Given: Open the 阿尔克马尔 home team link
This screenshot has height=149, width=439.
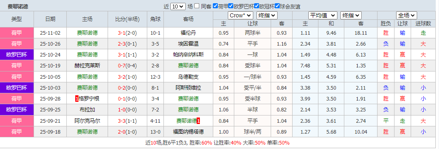Looking at the screenshot, I should (87, 121).
